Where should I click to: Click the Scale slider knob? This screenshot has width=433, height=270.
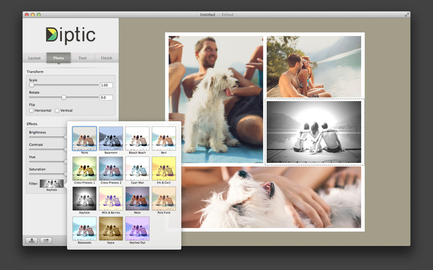(32, 85)
